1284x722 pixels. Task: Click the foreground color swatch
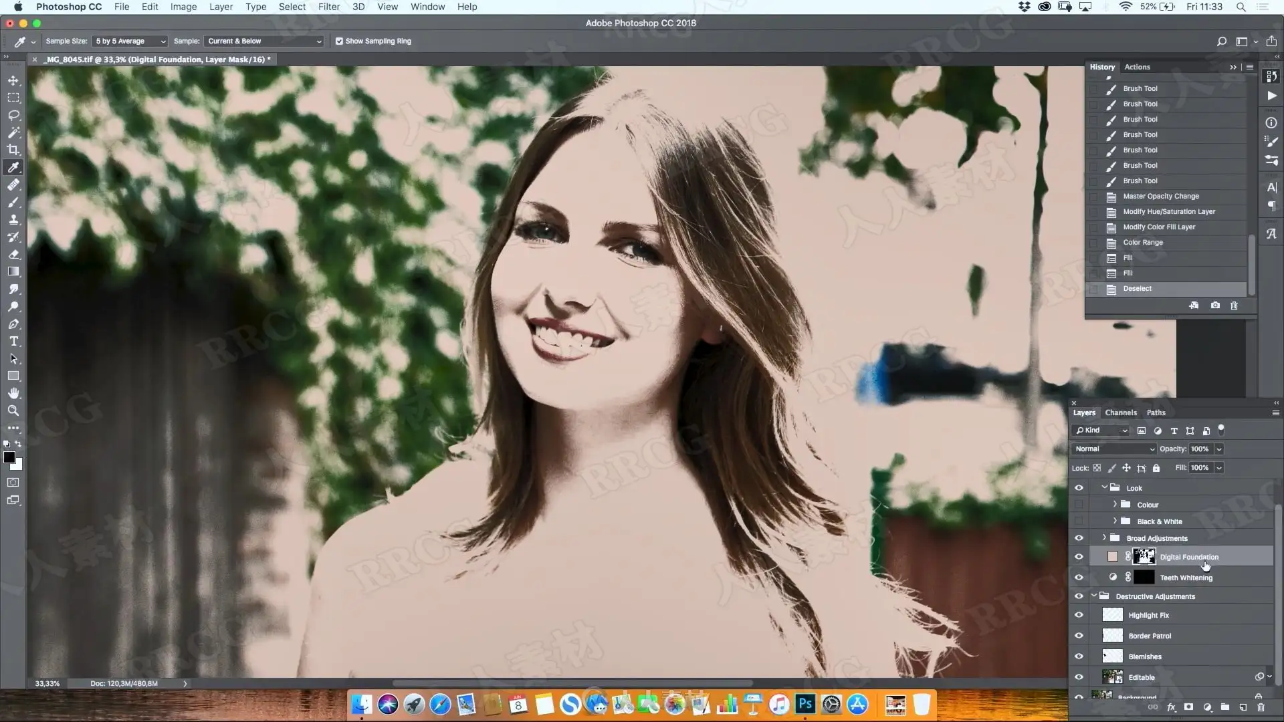tap(9, 457)
